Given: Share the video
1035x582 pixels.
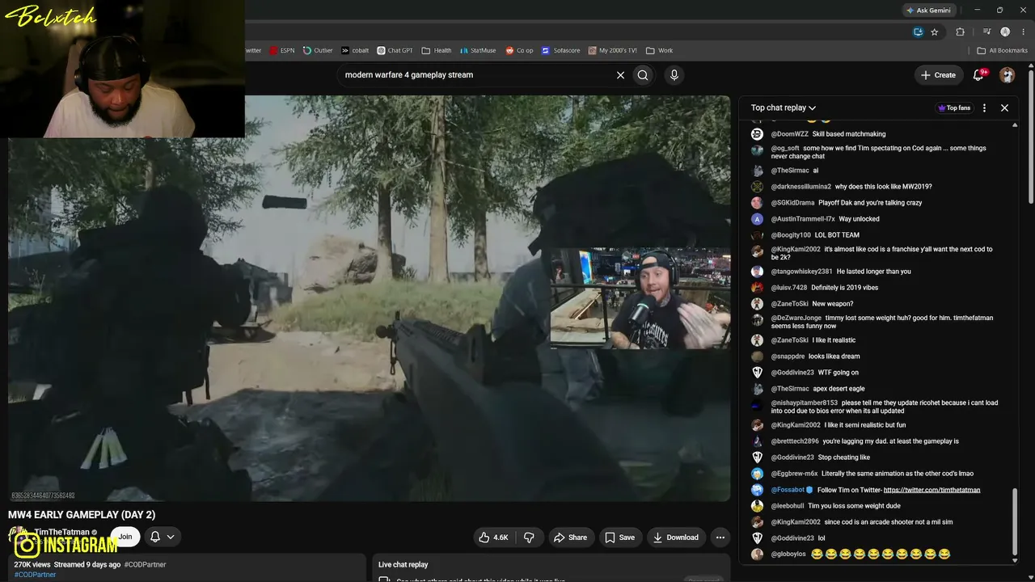Looking at the screenshot, I should [x=570, y=538].
